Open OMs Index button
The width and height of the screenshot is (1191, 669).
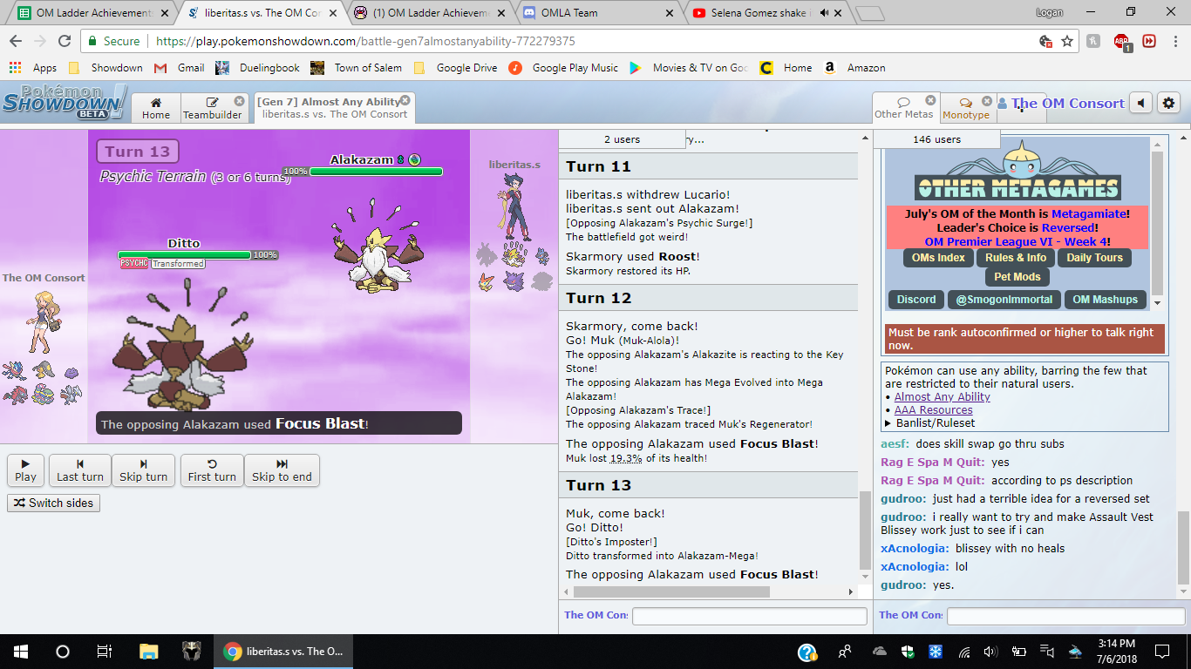coord(938,258)
